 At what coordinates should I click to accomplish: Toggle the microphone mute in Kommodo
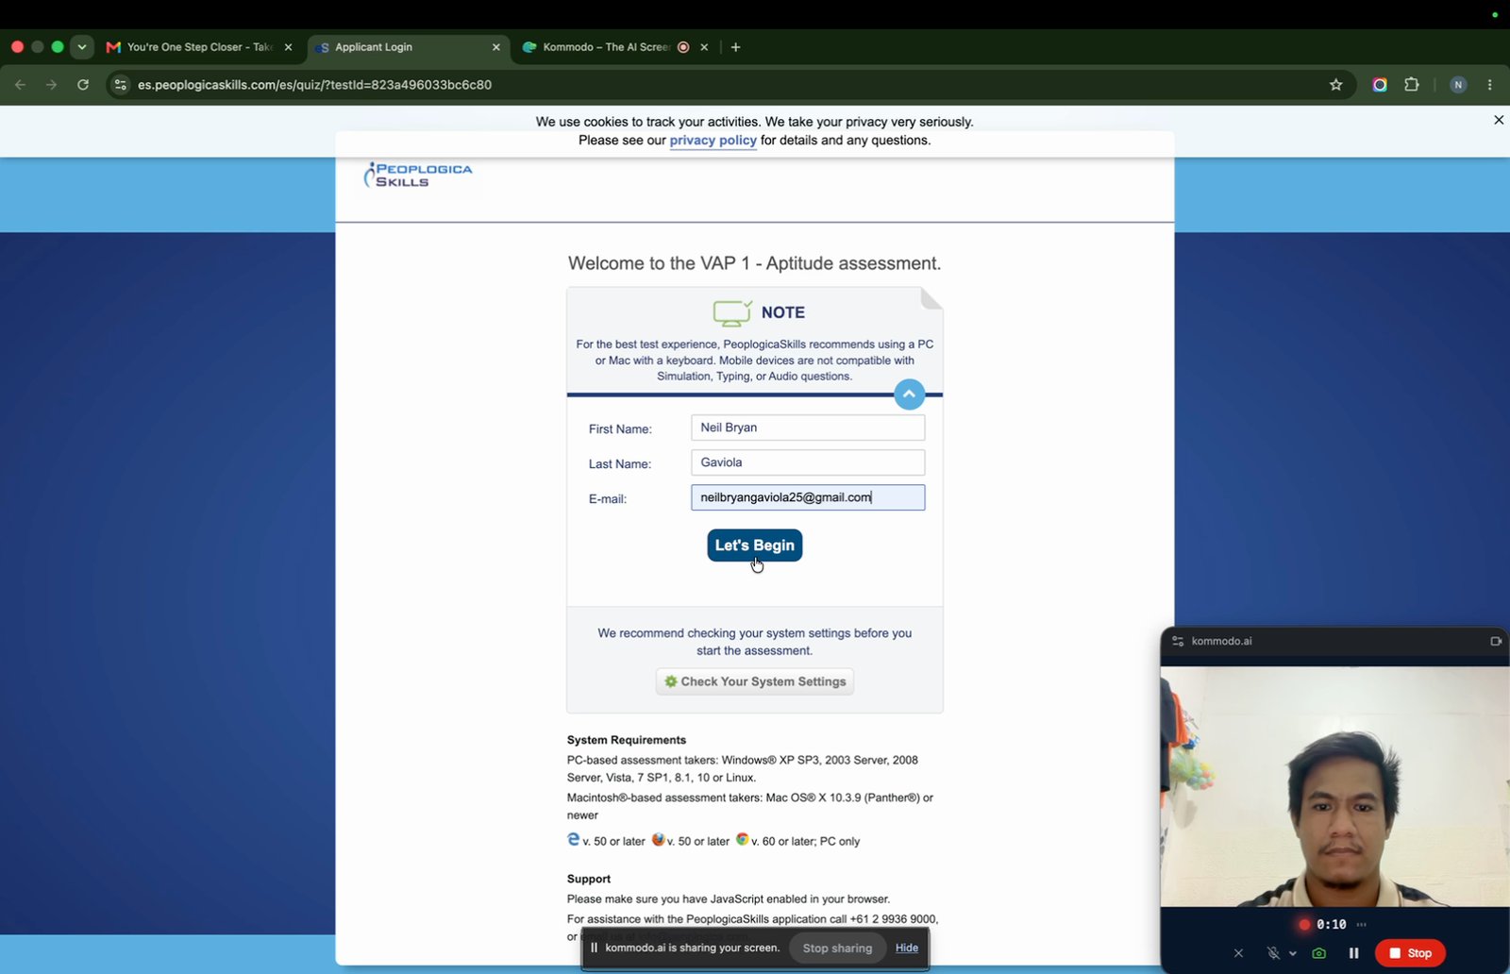[x=1272, y=953]
